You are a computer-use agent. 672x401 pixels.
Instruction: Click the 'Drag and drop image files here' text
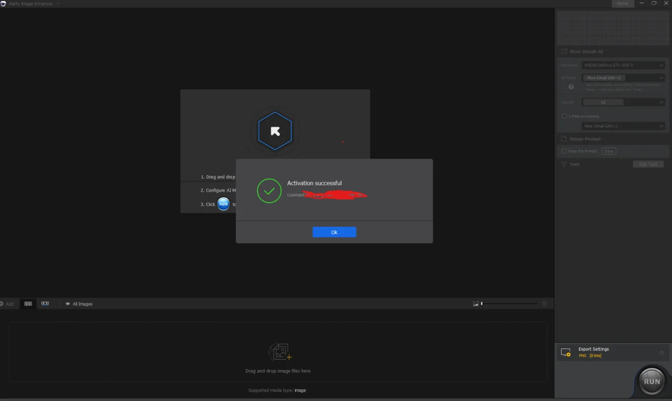click(x=278, y=371)
